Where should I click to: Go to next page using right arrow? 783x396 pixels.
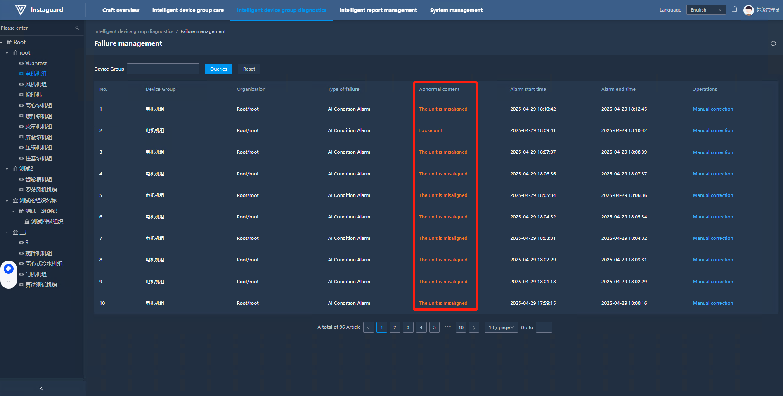click(x=474, y=327)
